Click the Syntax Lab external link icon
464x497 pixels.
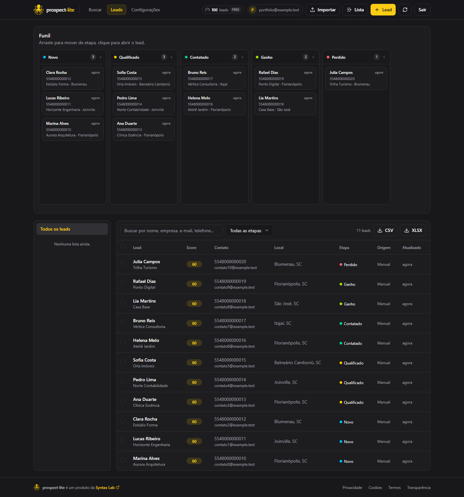pos(118,487)
